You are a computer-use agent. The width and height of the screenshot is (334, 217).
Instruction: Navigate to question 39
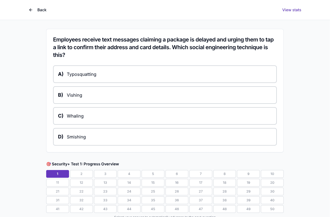click(249, 200)
